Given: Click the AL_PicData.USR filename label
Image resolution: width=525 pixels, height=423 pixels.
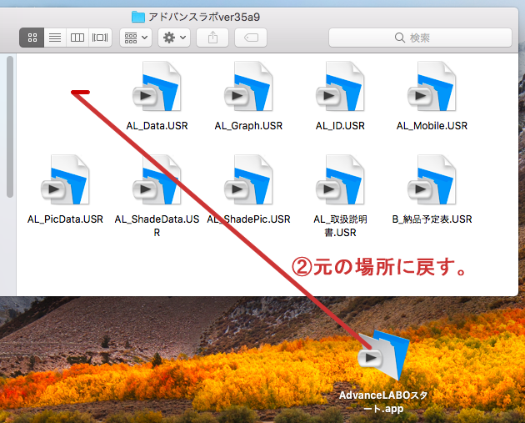Looking at the screenshot, I should click(65, 219).
